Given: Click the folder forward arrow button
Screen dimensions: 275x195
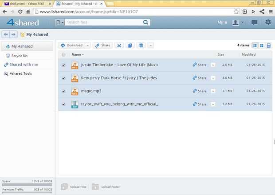Looking at the screenshot, I should click(13, 34).
